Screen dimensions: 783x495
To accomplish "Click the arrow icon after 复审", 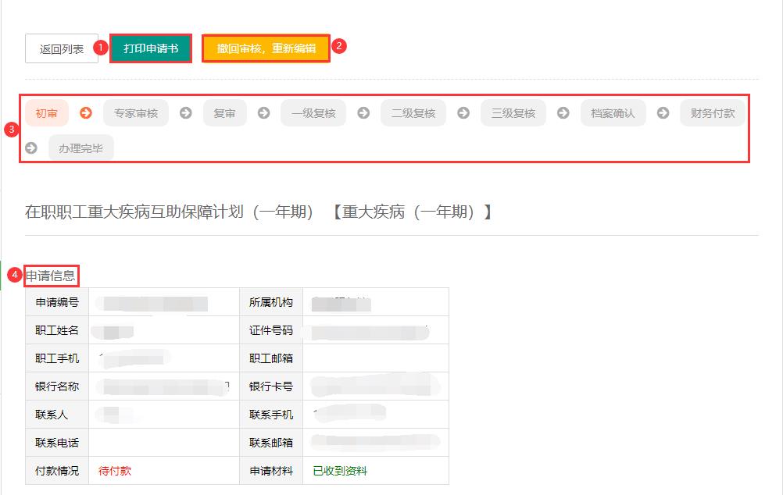I will pos(263,112).
